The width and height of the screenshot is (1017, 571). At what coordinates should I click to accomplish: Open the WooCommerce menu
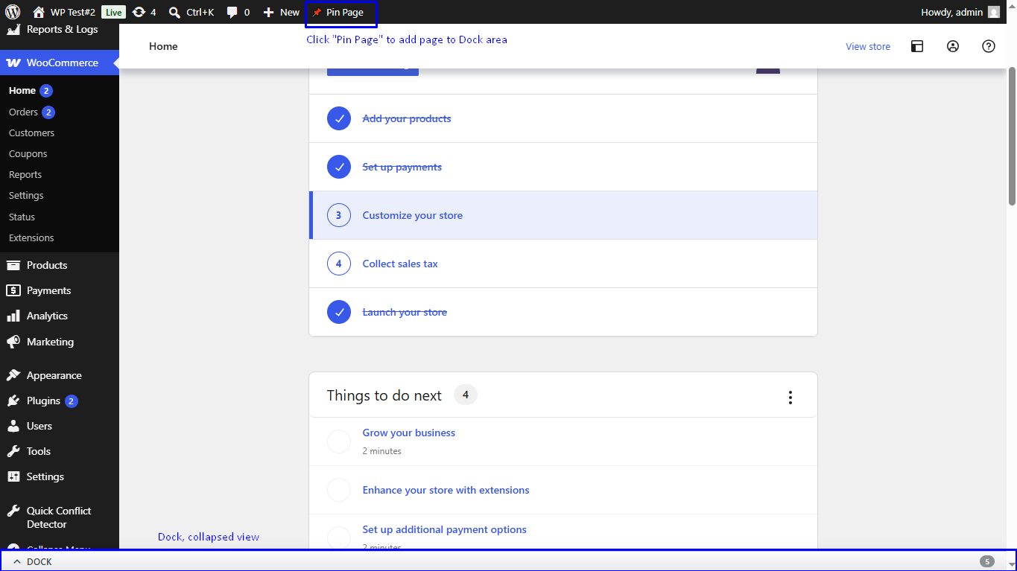60,63
